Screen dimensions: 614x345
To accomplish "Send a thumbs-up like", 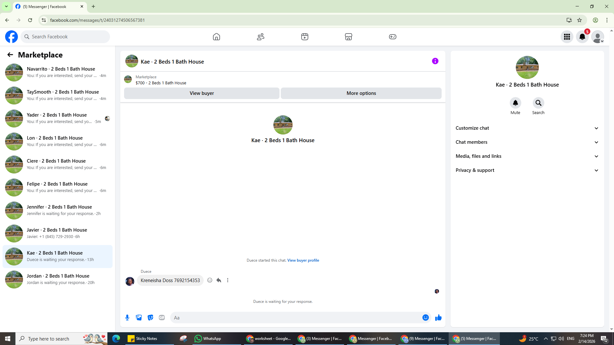I will tap(438, 318).
